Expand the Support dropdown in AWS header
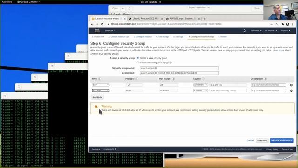The image size is (298, 168). coord(285,30)
